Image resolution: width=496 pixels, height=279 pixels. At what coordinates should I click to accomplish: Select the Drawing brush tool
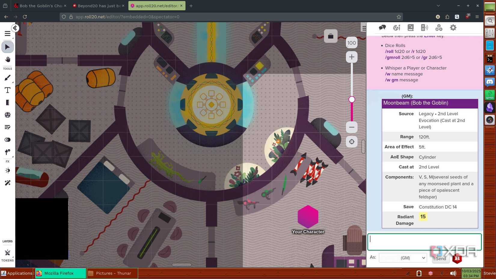point(8,77)
